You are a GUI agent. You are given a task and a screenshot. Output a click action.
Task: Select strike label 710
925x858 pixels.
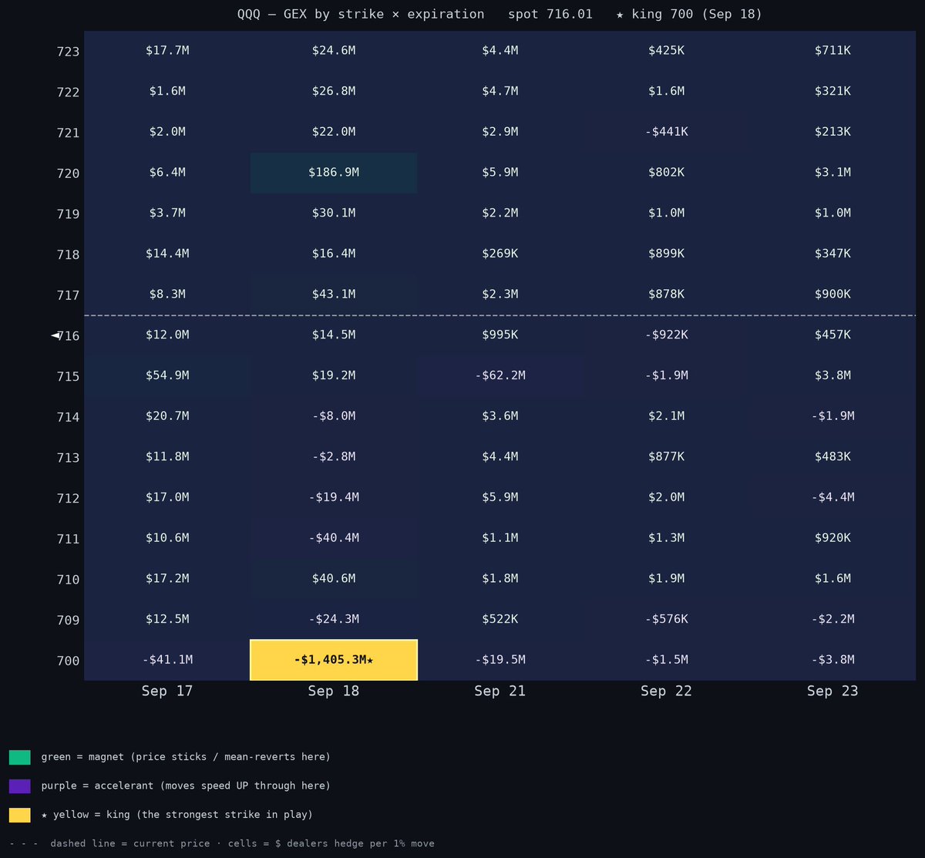point(68,580)
